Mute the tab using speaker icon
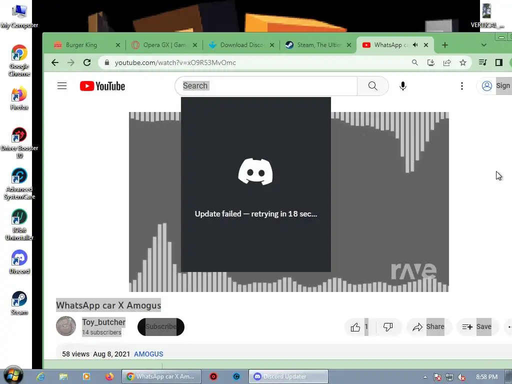Screen dimensions: 512x384 coord(415,44)
